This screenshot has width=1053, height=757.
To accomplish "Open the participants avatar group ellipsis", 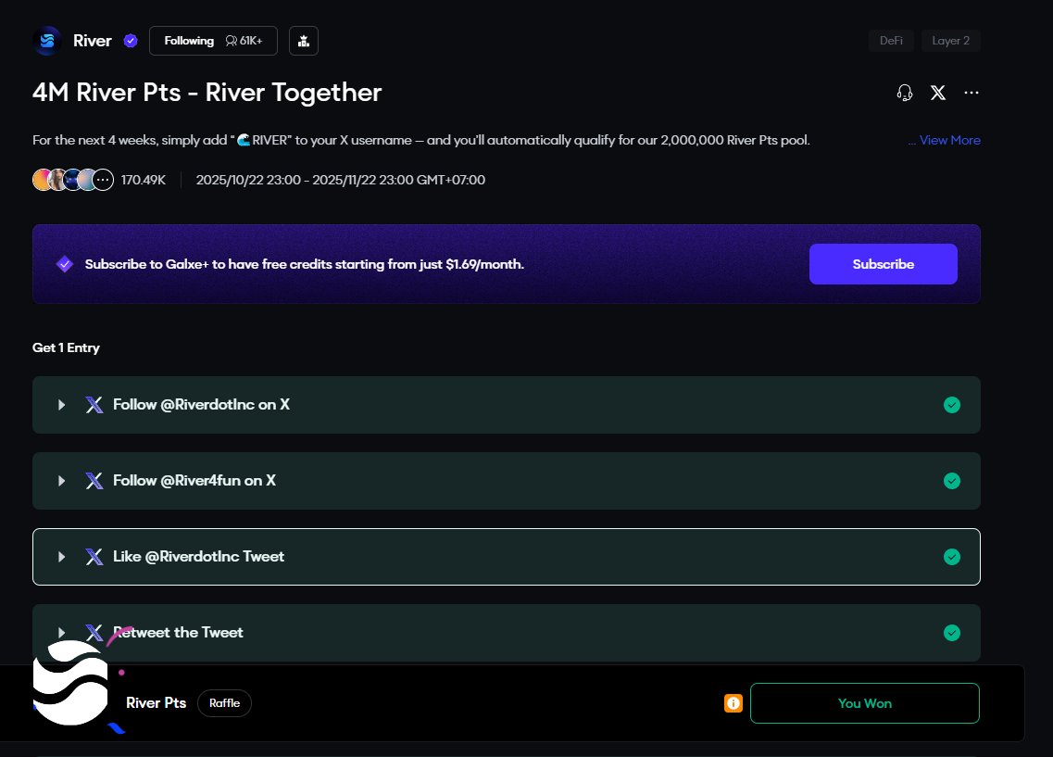I will click(x=103, y=180).
